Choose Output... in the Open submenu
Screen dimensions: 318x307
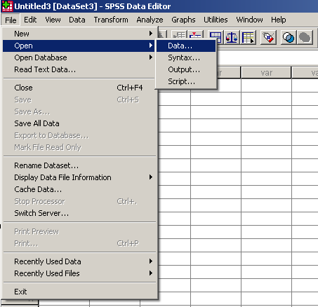pyautogui.click(x=186, y=69)
